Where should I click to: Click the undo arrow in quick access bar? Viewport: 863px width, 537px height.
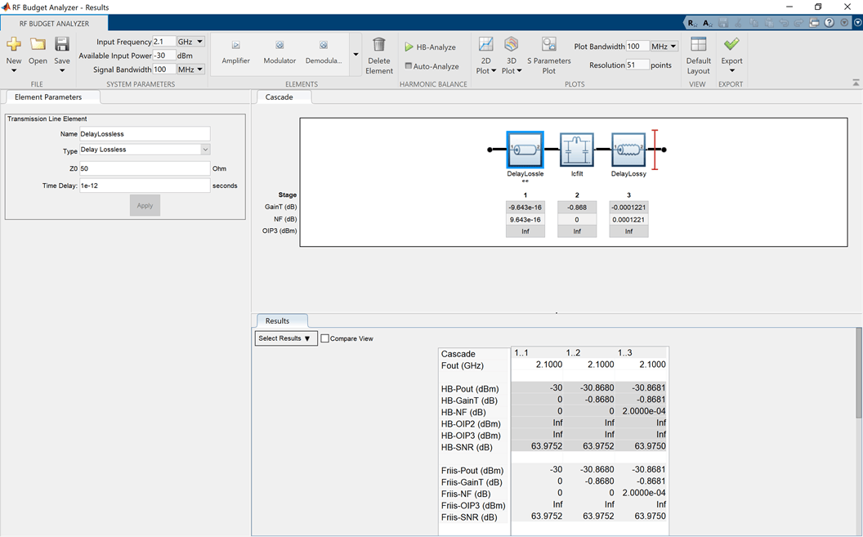784,23
